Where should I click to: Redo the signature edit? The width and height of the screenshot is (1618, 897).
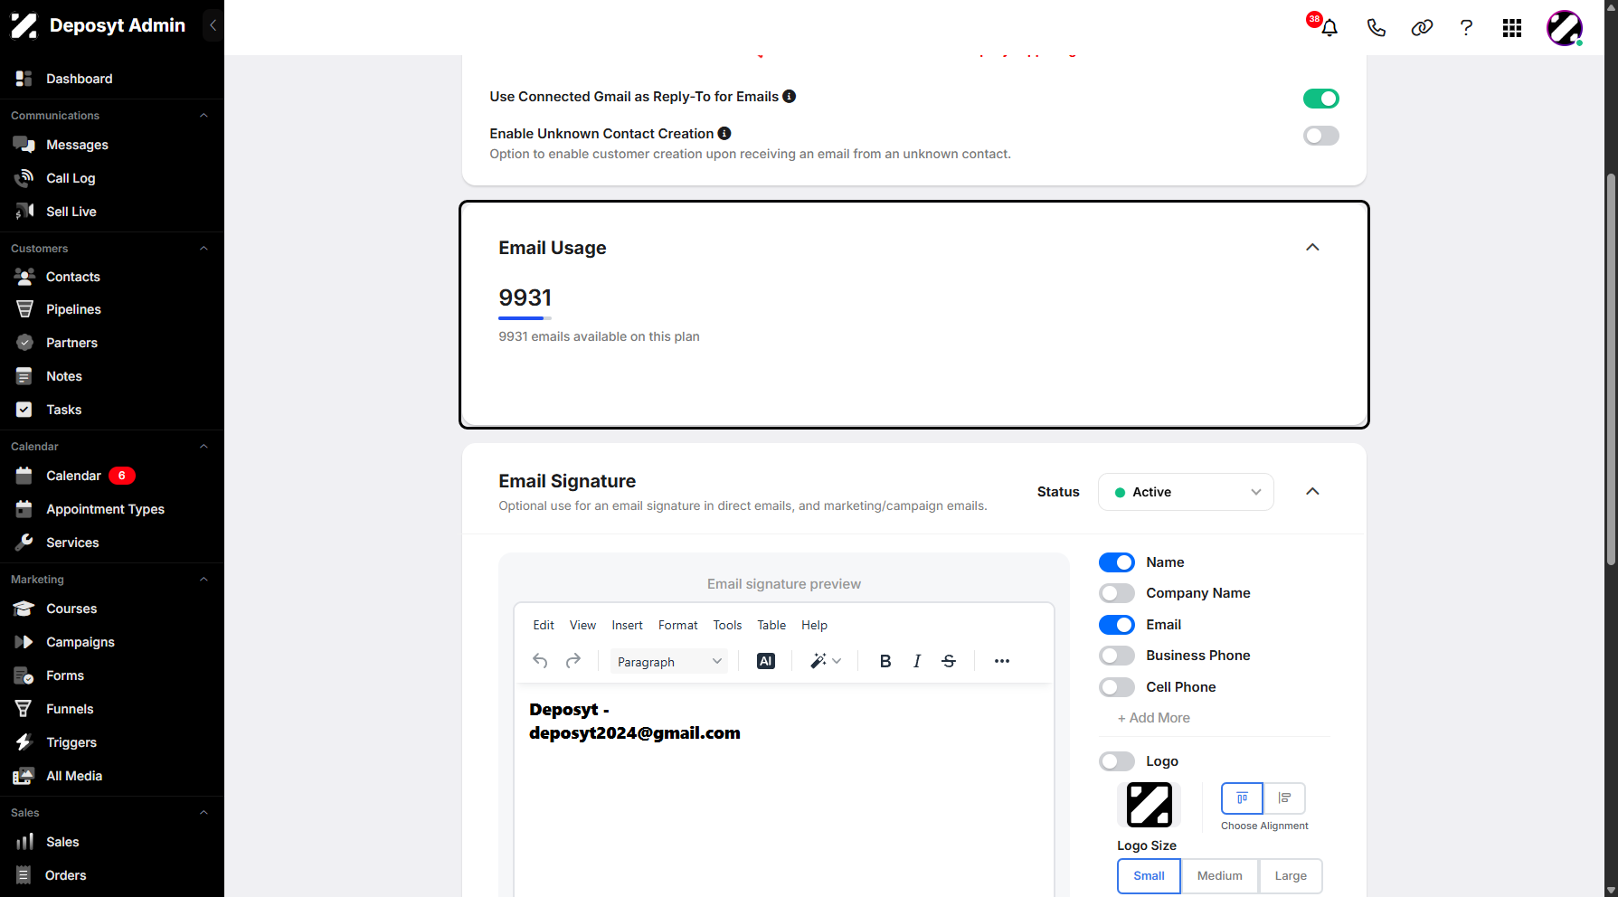(x=573, y=661)
